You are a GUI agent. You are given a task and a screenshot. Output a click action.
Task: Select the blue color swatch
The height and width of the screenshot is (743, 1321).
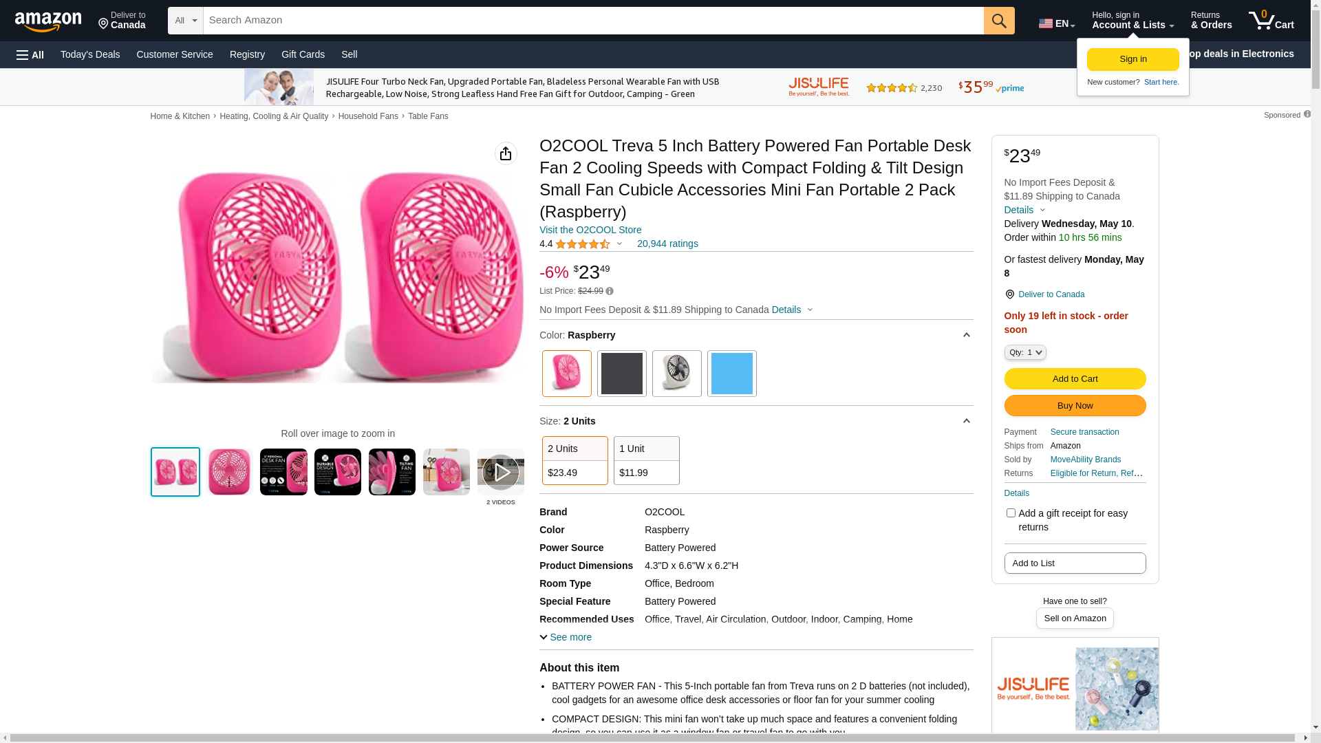pos(731,374)
